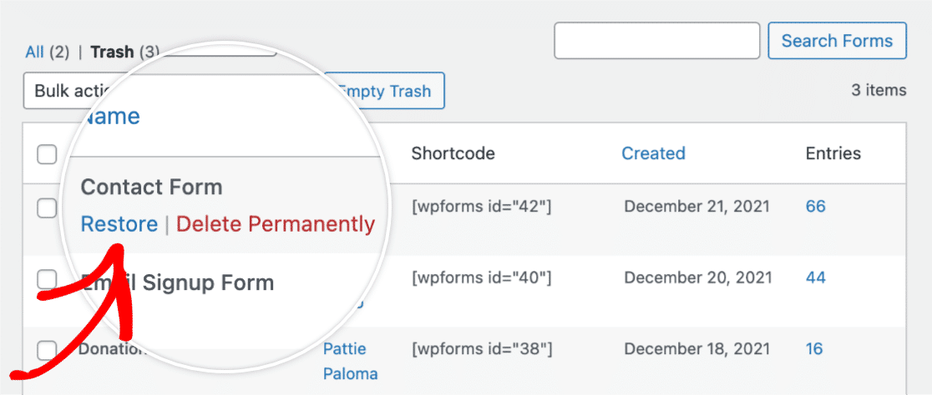The height and width of the screenshot is (395, 932).
Task: Open the 44 entries link
Action: click(x=815, y=277)
